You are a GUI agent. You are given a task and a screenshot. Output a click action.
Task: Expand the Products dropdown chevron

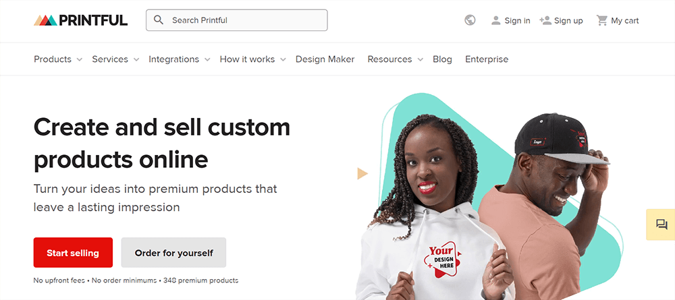click(79, 60)
